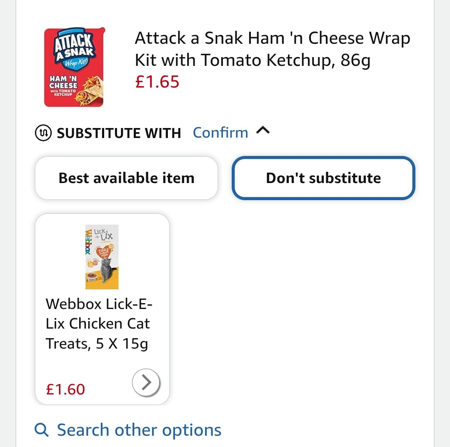Select the Don't substitute option
Screen dimensions: 450x447
click(x=323, y=178)
